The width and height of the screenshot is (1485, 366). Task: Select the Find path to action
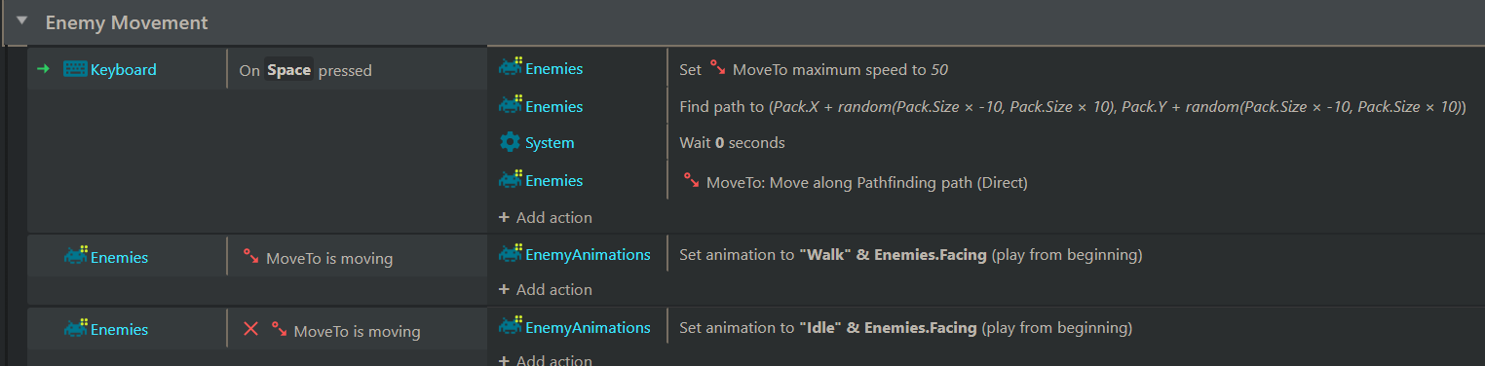[x=1076, y=106]
